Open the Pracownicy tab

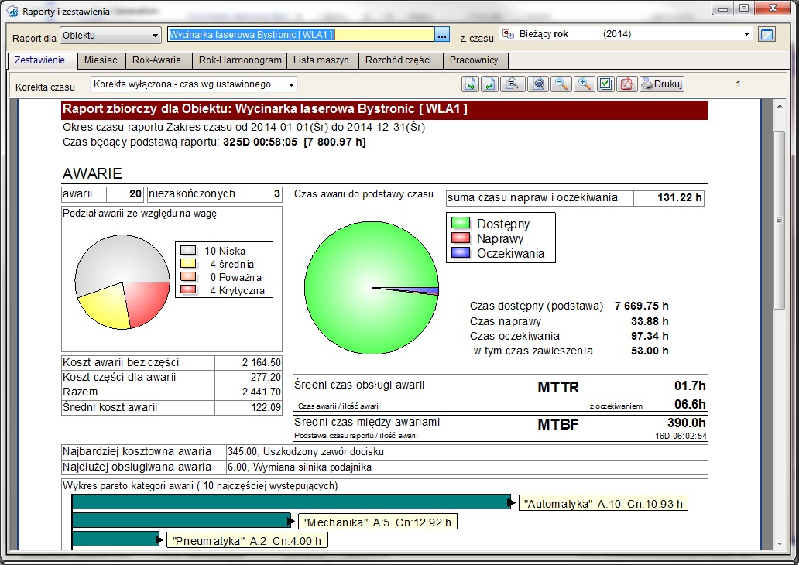point(474,60)
